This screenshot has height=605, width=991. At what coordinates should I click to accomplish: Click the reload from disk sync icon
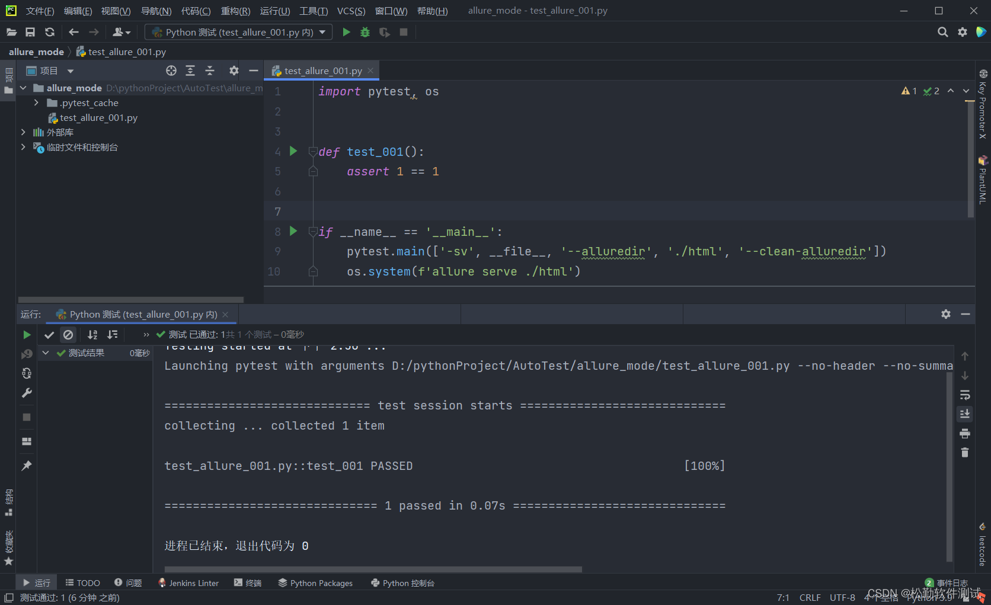click(x=50, y=32)
